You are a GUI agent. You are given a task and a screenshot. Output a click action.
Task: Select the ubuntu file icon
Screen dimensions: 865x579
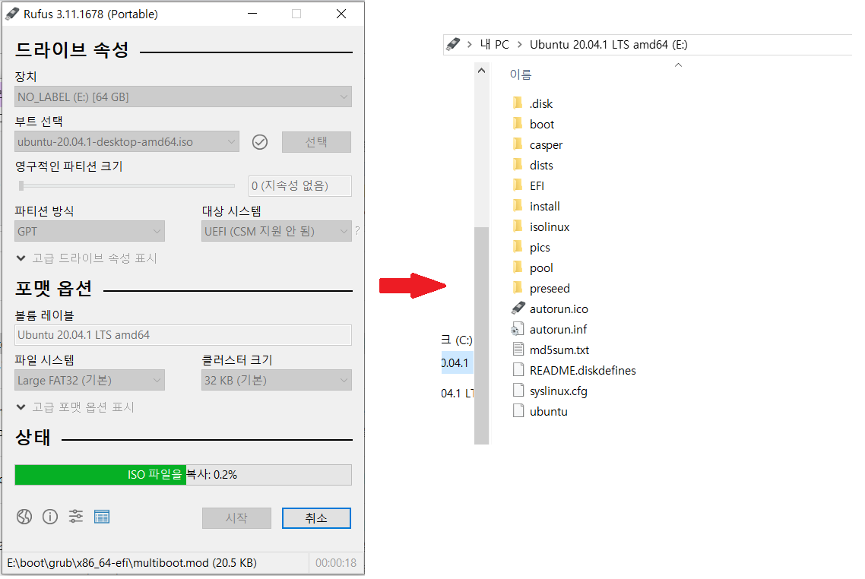[x=518, y=411]
